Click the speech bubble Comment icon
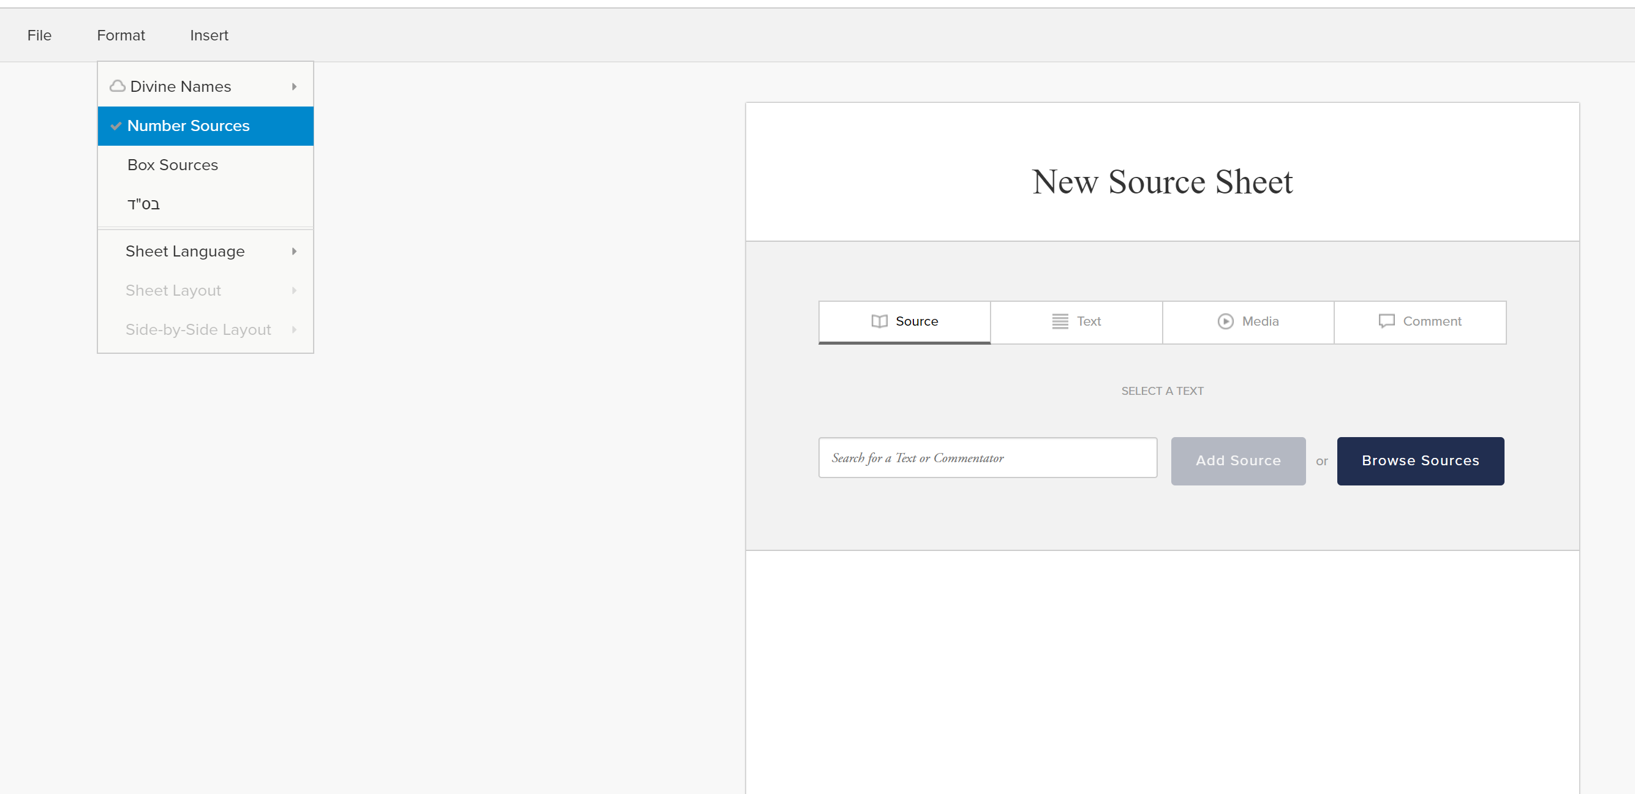 (1386, 321)
